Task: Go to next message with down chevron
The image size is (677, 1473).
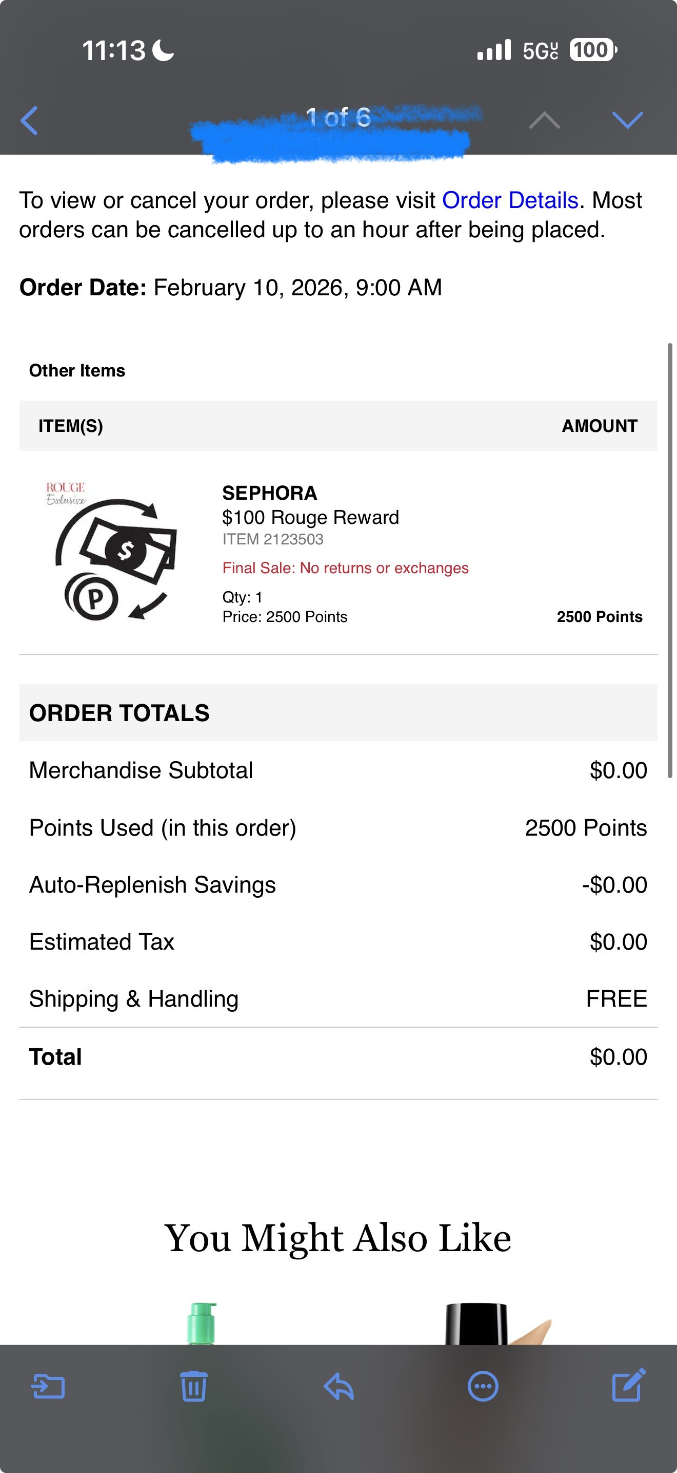Action: click(627, 120)
